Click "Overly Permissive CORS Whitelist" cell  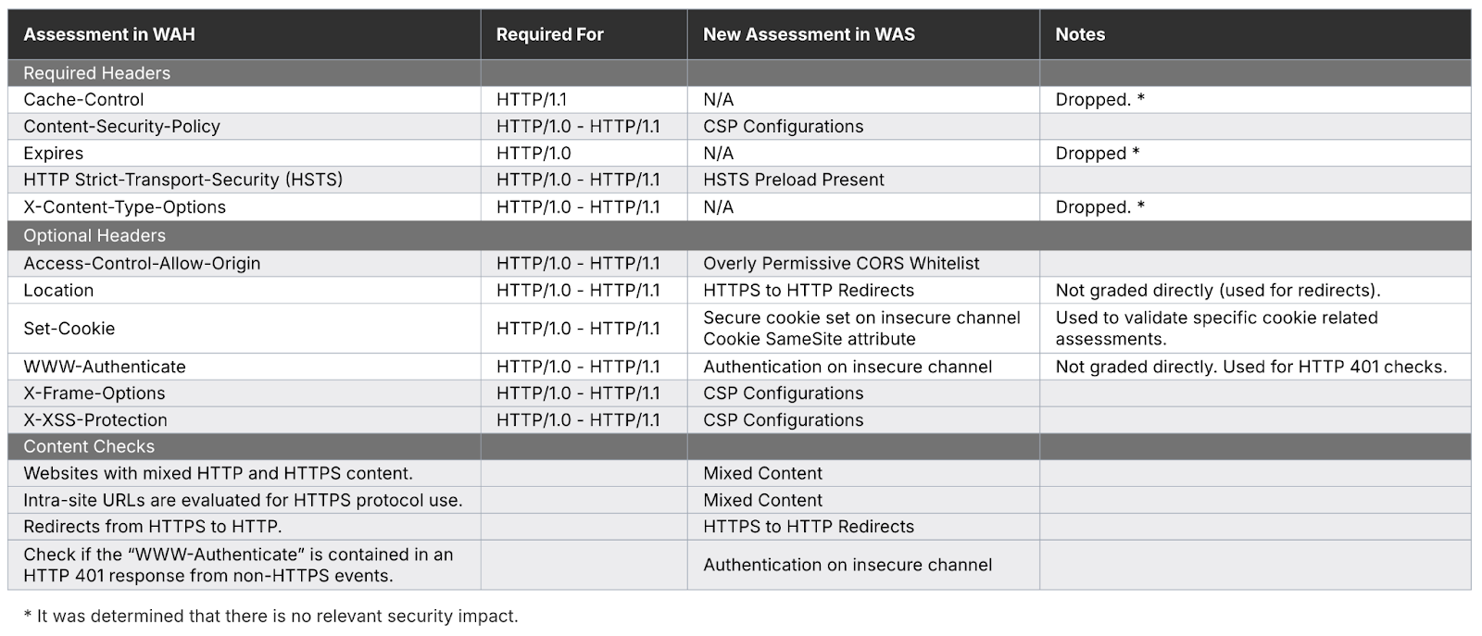pyautogui.click(x=841, y=264)
